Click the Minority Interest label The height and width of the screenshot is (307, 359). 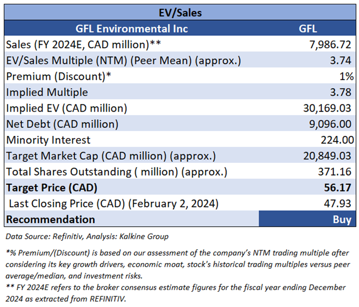click(48, 140)
